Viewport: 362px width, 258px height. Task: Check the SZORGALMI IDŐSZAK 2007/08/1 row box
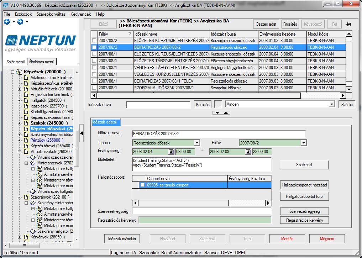tap(94, 88)
